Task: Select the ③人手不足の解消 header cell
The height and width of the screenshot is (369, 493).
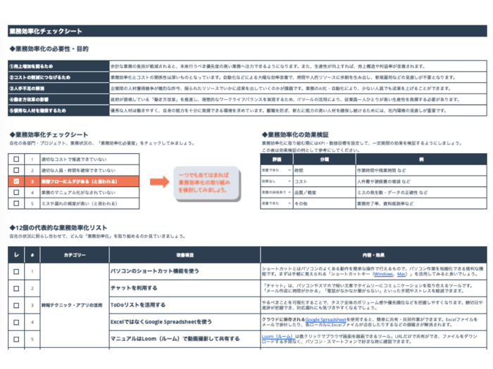Action: click(x=58, y=89)
